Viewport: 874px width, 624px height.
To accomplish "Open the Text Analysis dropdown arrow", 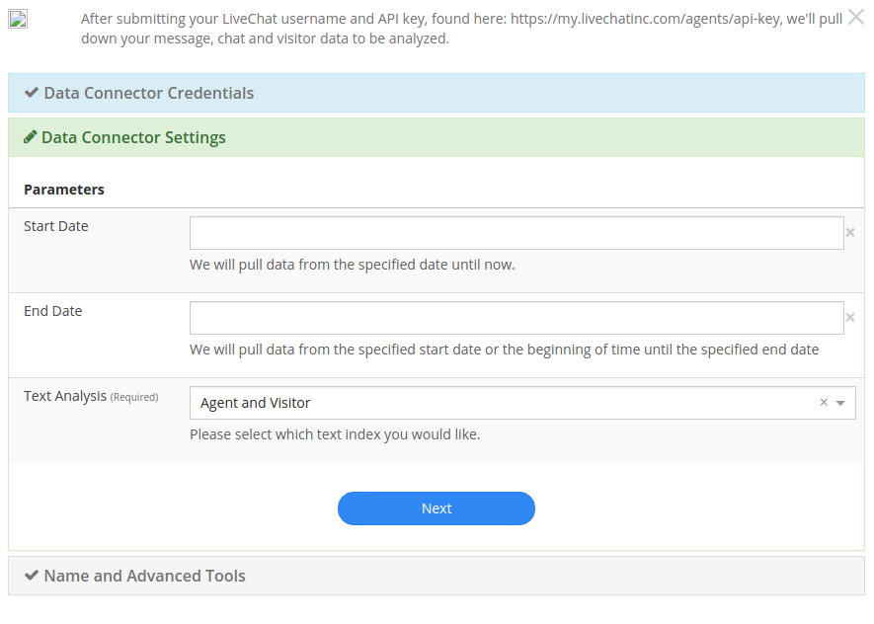I will pyautogui.click(x=840, y=403).
